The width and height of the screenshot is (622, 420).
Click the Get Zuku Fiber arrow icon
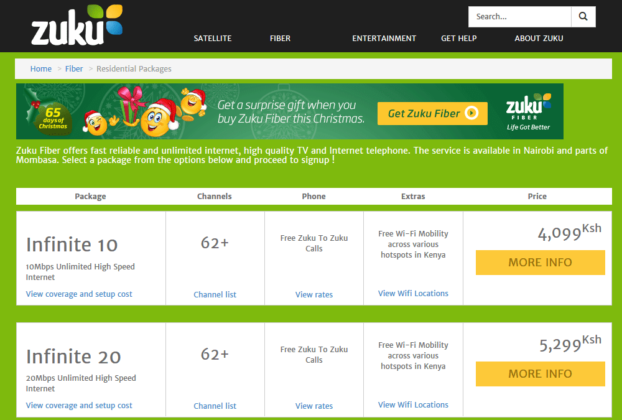[x=471, y=113]
